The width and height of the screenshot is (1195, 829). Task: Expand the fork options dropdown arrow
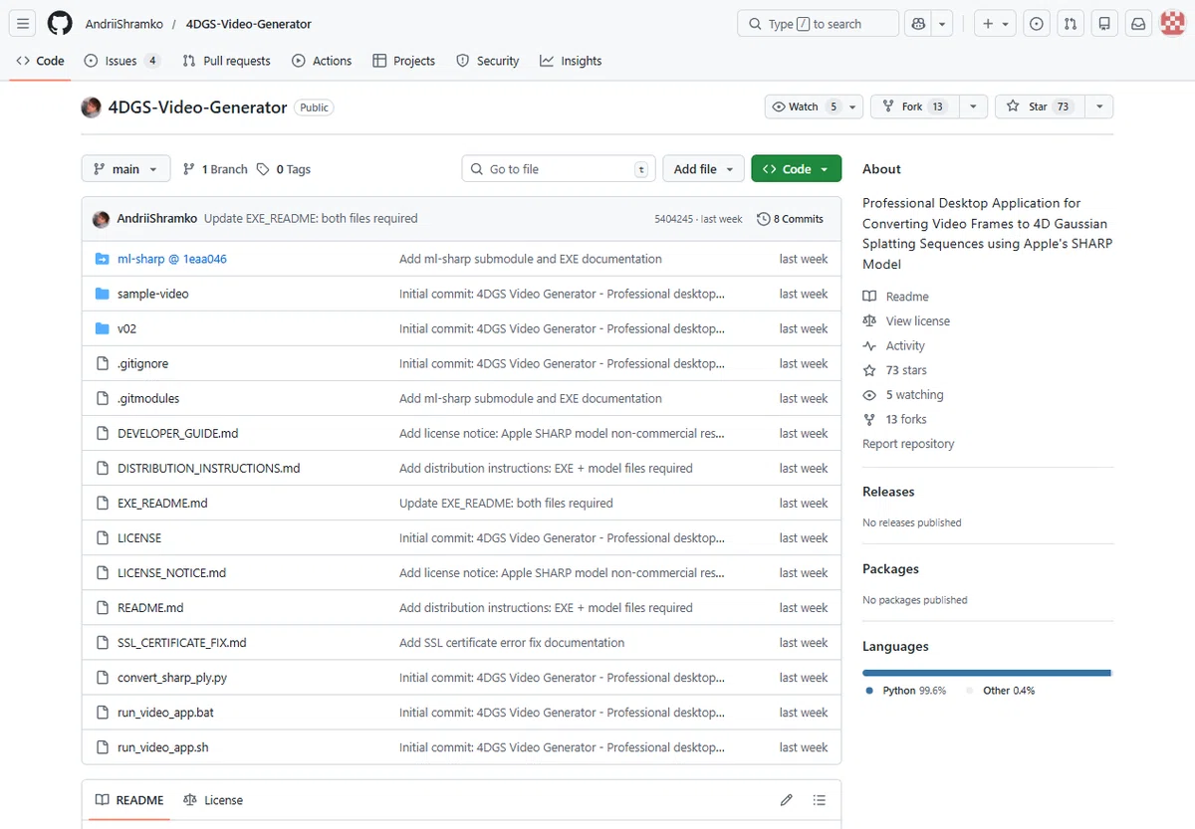tap(973, 106)
